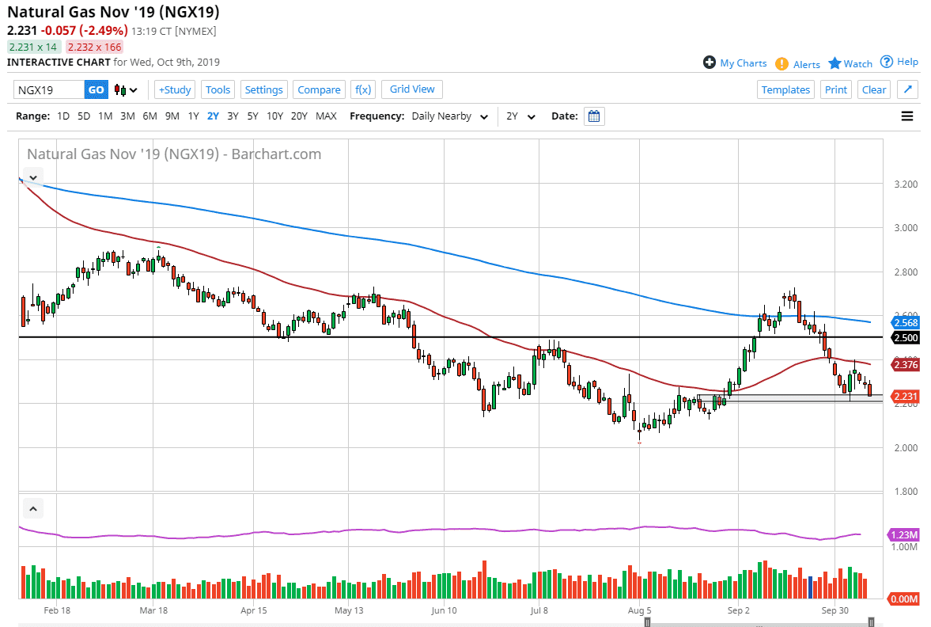Click the Print button
Screen dimensions: 931x627
(x=836, y=89)
